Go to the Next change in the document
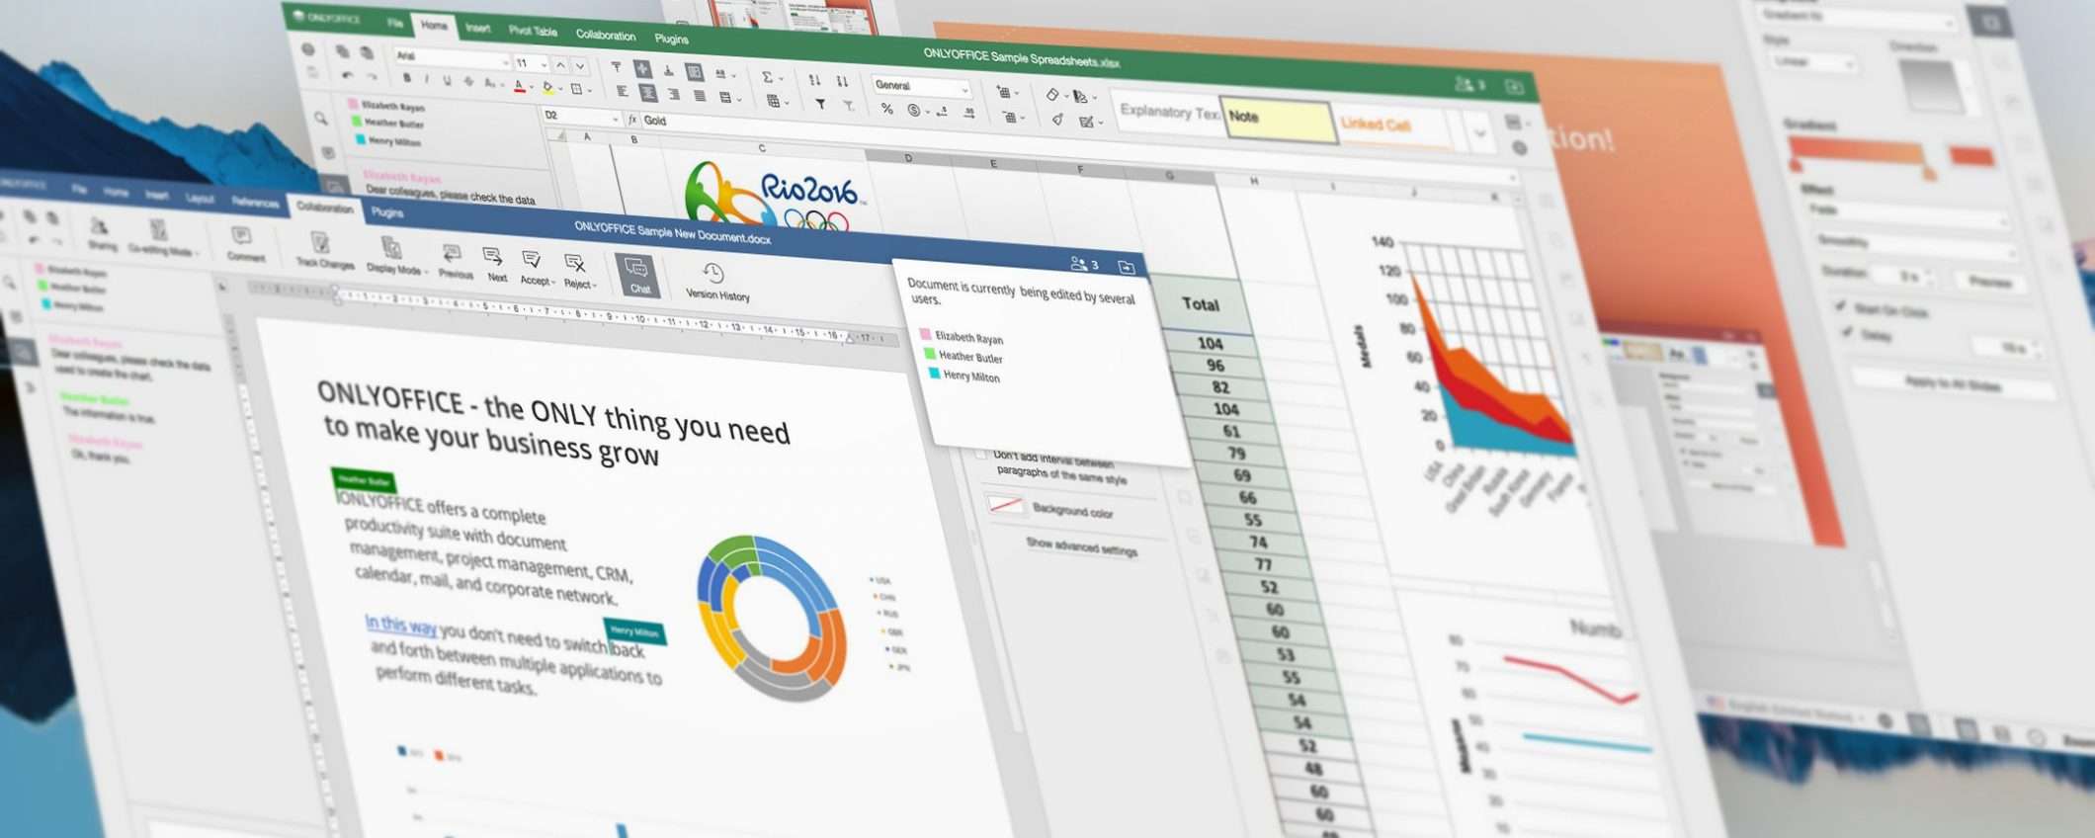Image resolution: width=2095 pixels, height=838 pixels. click(x=495, y=266)
